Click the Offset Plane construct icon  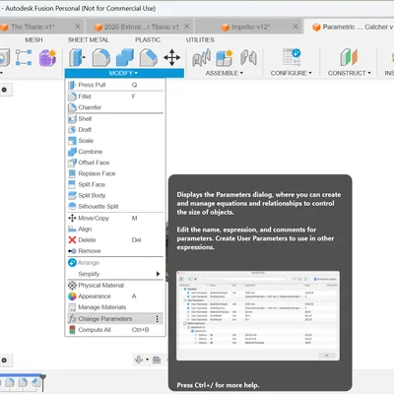click(349, 57)
